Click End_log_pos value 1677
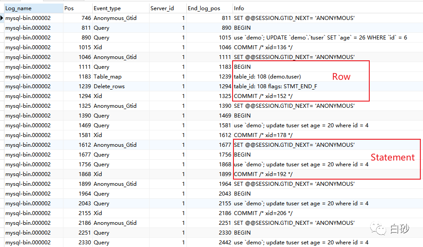The width and height of the screenshot is (423, 247). point(210,145)
